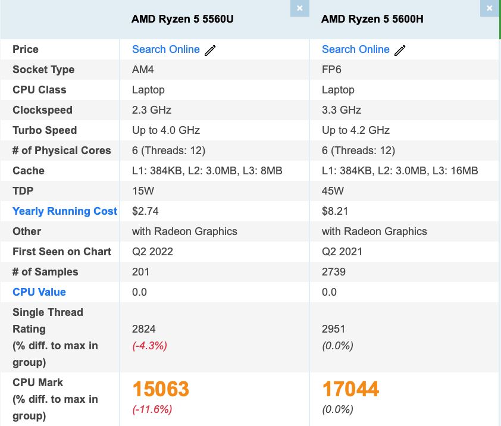Viewport: 501px width, 426px height.
Task: Click the TDP row label
Action: [x=23, y=191]
